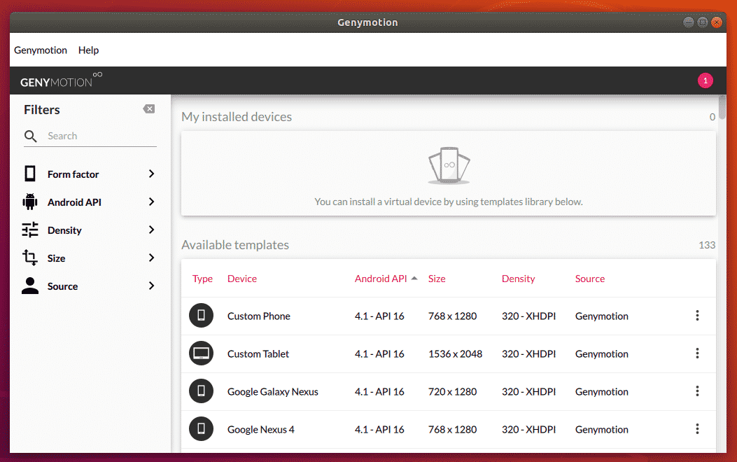Image resolution: width=737 pixels, height=462 pixels.
Task: Open the three-dot menu for Custom Tablet
Action: pyautogui.click(x=697, y=353)
